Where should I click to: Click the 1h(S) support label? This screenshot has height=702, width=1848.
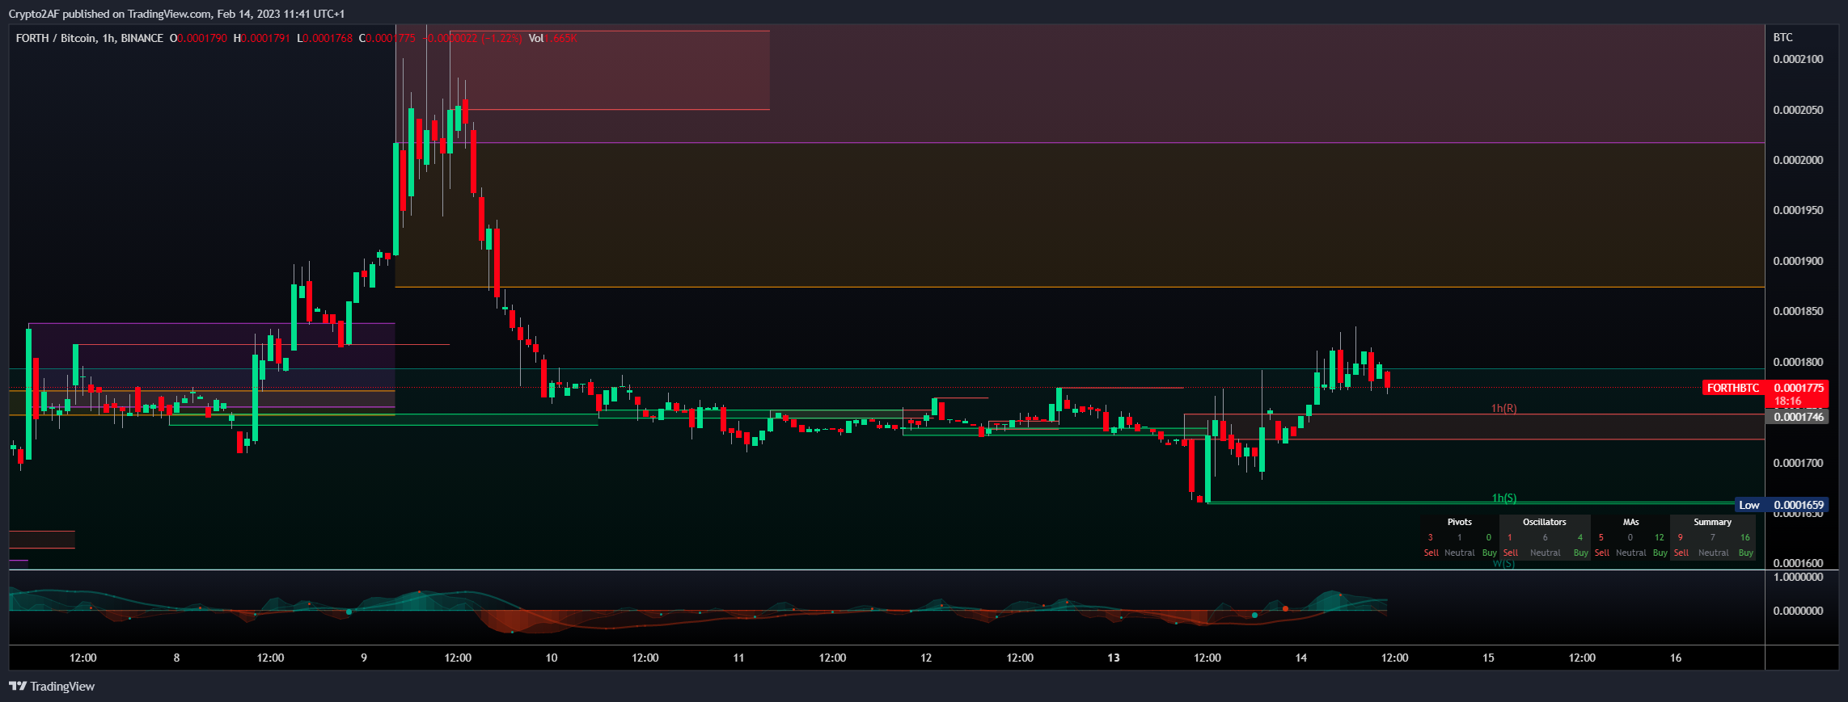pyautogui.click(x=1504, y=498)
